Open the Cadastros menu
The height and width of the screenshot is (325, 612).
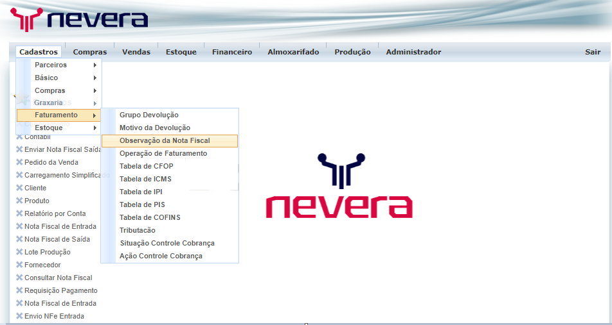tap(39, 52)
